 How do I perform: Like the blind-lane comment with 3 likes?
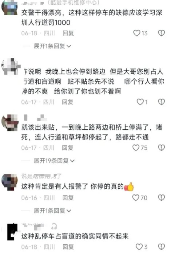point(139,247)
